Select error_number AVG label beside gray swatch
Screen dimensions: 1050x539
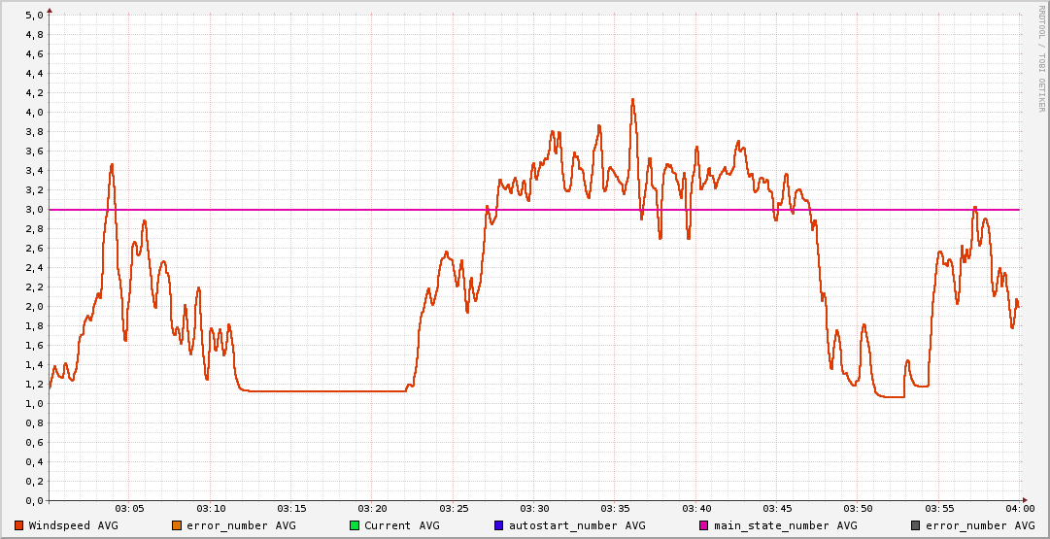point(980,525)
